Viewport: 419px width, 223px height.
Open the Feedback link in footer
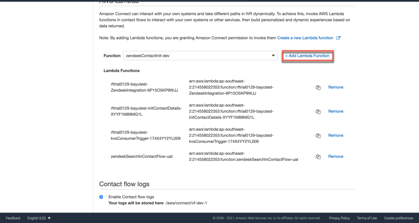(13, 218)
